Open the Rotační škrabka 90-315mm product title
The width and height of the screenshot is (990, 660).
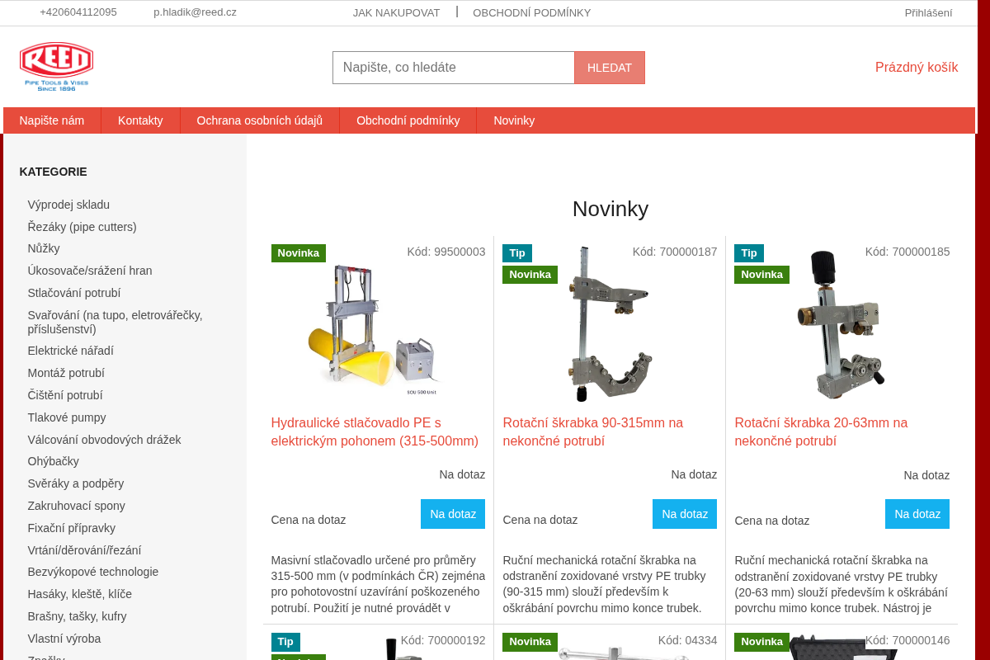(593, 432)
